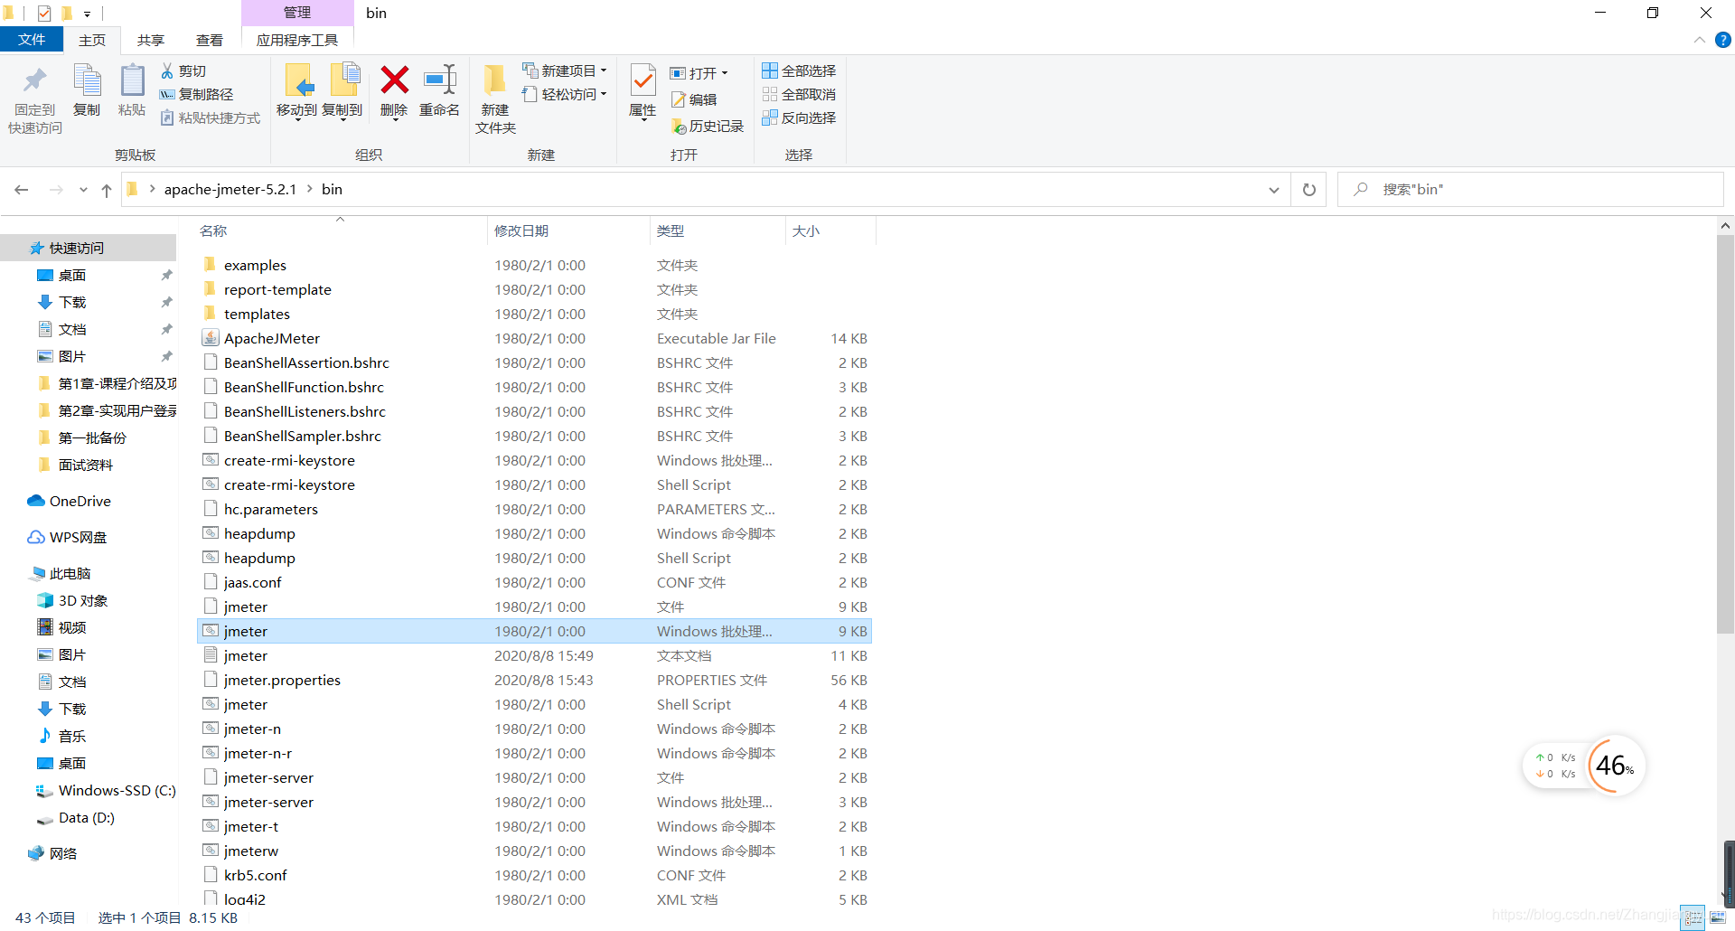This screenshot has width=1735, height=931.
Task: Click 全部选择 to select all items
Action: pyautogui.click(x=799, y=70)
